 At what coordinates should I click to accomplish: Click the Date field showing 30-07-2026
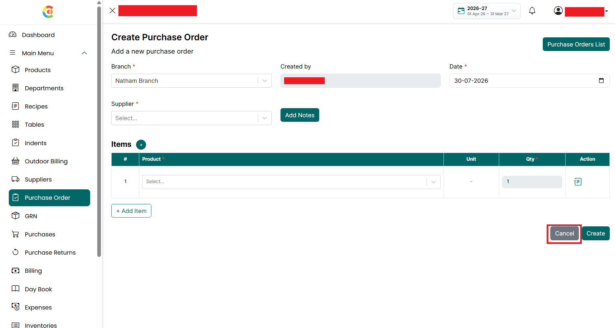529,81
